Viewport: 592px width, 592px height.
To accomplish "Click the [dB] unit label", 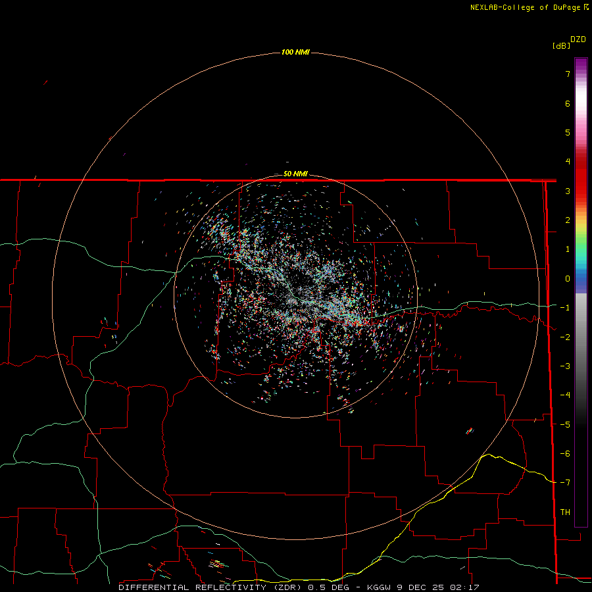I will pos(562,46).
